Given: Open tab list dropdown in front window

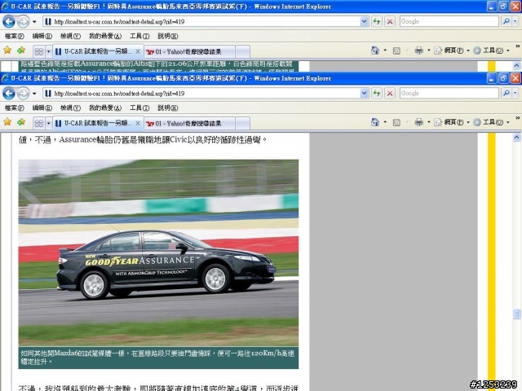Looking at the screenshot, I should [x=49, y=123].
